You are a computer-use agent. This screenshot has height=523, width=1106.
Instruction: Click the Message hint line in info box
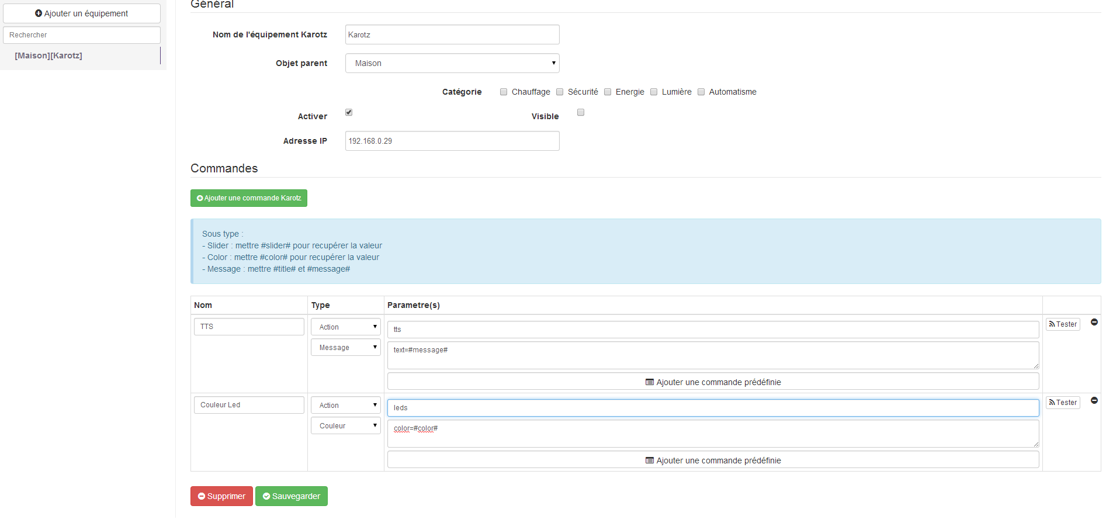[x=276, y=269]
